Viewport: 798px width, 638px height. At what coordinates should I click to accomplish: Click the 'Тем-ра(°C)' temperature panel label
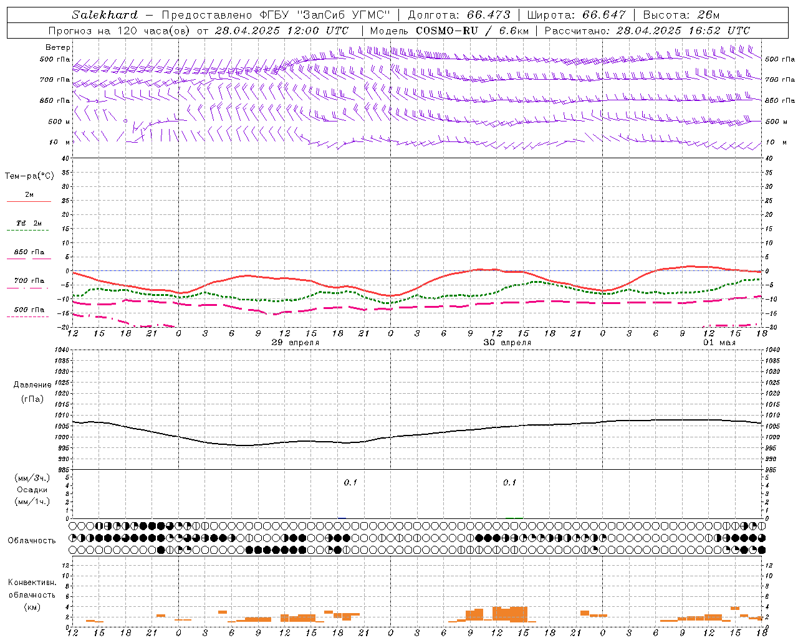(x=29, y=176)
